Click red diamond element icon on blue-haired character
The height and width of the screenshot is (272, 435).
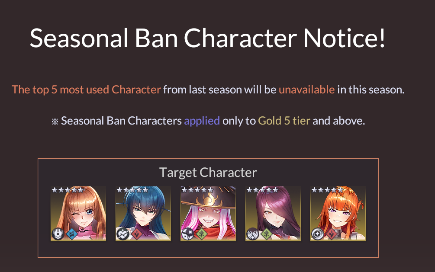(136, 234)
